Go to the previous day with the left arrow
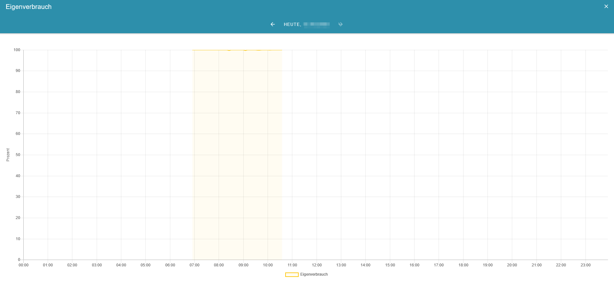Image resolution: width=614 pixels, height=291 pixels. tap(272, 24)
